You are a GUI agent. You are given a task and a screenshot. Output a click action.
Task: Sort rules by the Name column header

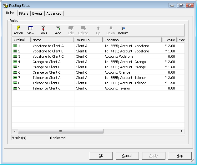point(52,40)
